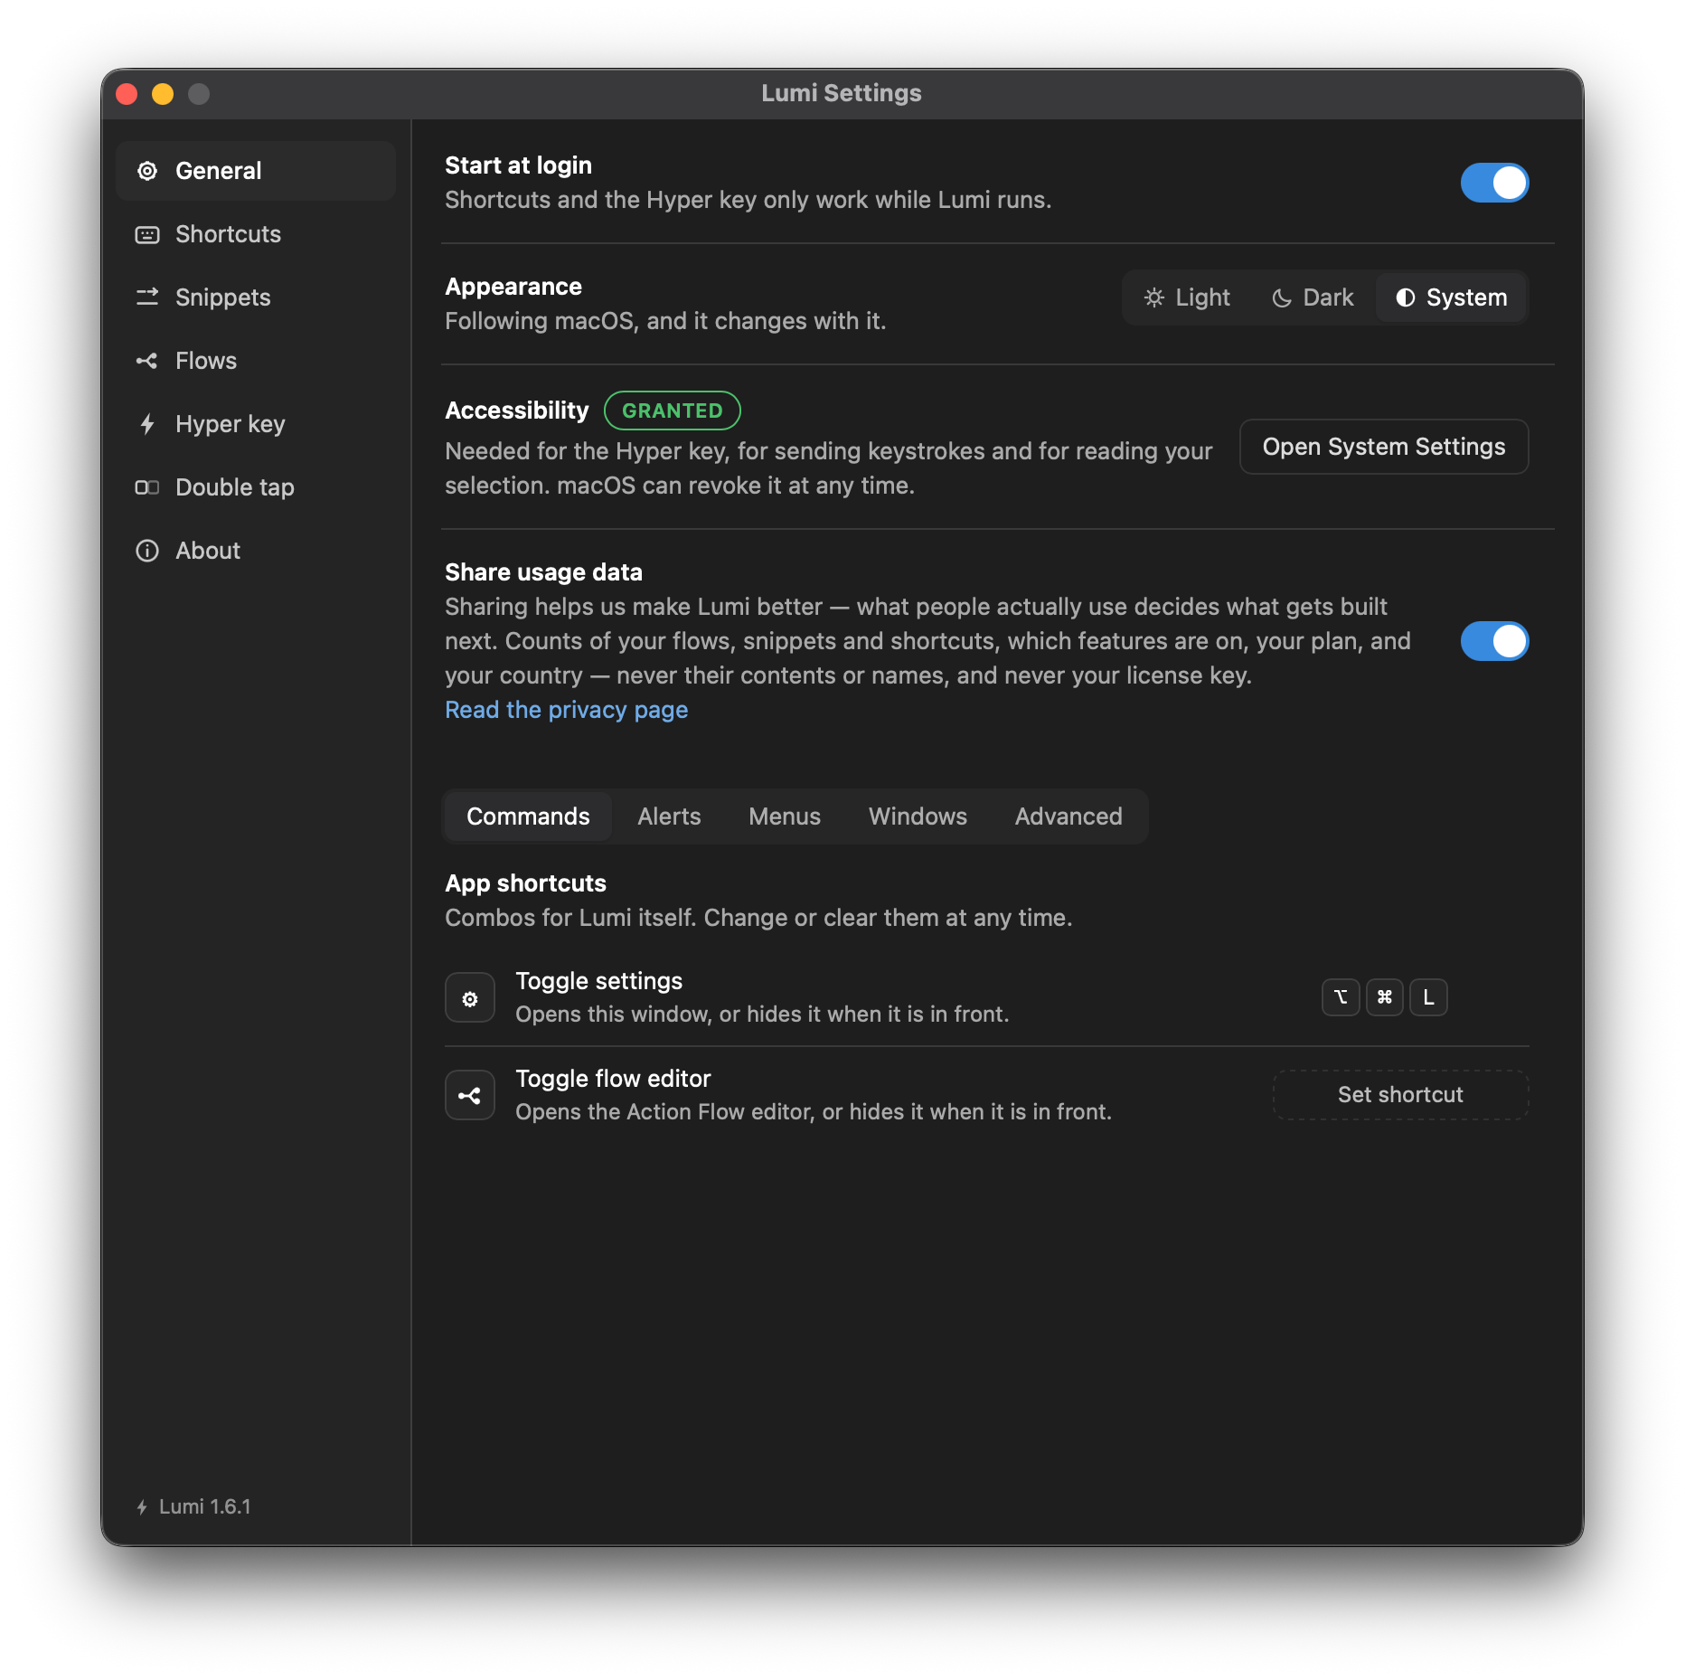Open the General section
This screenshot has height=1680, width=1685.
(x=256, y=171)
